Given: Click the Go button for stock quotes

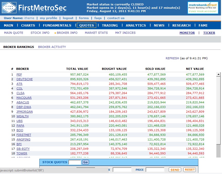Looking at the screenshot, I should pyautogui.click(x=85, y=162).
